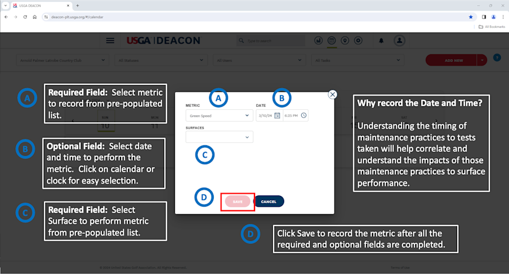Close the USGA DEACON tab
509x274 pixels.
[68, 5]
